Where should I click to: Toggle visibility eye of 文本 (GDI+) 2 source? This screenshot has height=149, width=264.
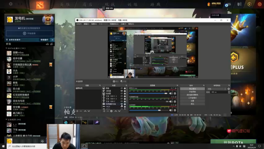point(121,99)
